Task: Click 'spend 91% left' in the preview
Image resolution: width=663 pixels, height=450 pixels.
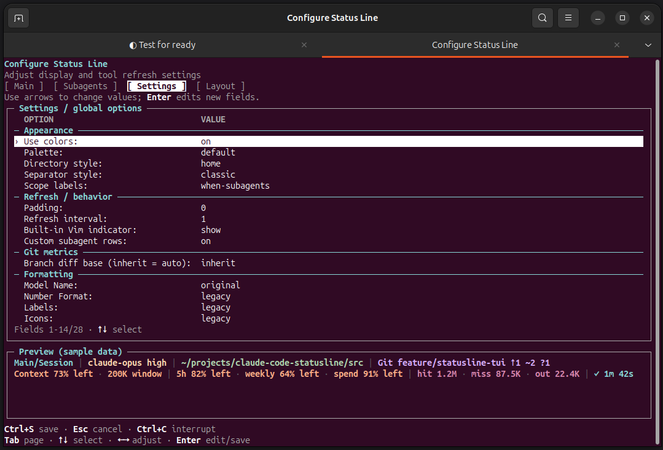Action: tap(368, 374)
